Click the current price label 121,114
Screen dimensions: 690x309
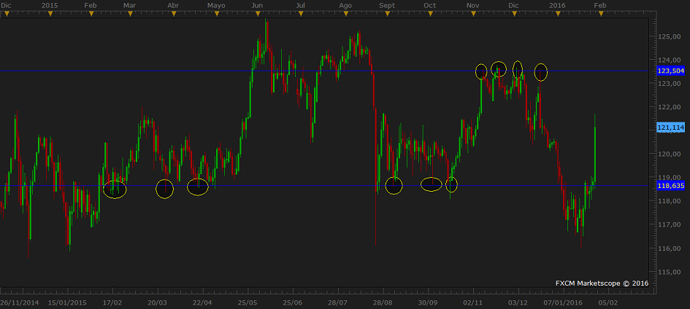[670, 128]
